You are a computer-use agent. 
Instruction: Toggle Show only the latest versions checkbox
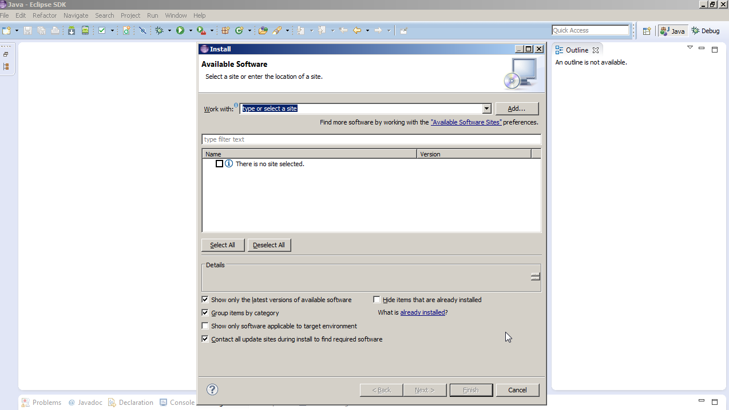point(205,299)
